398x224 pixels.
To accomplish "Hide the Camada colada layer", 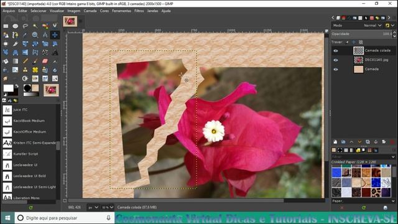I will pyautogui.click(x=336, y=51).
